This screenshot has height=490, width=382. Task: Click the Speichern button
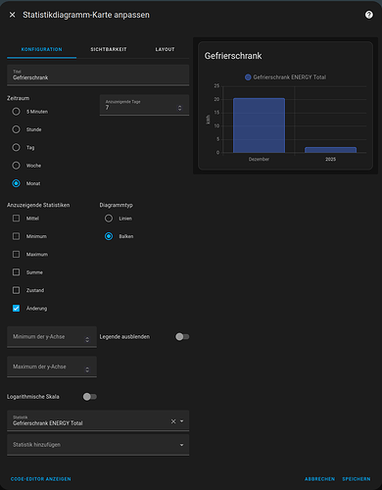click(x=357, y=479)
